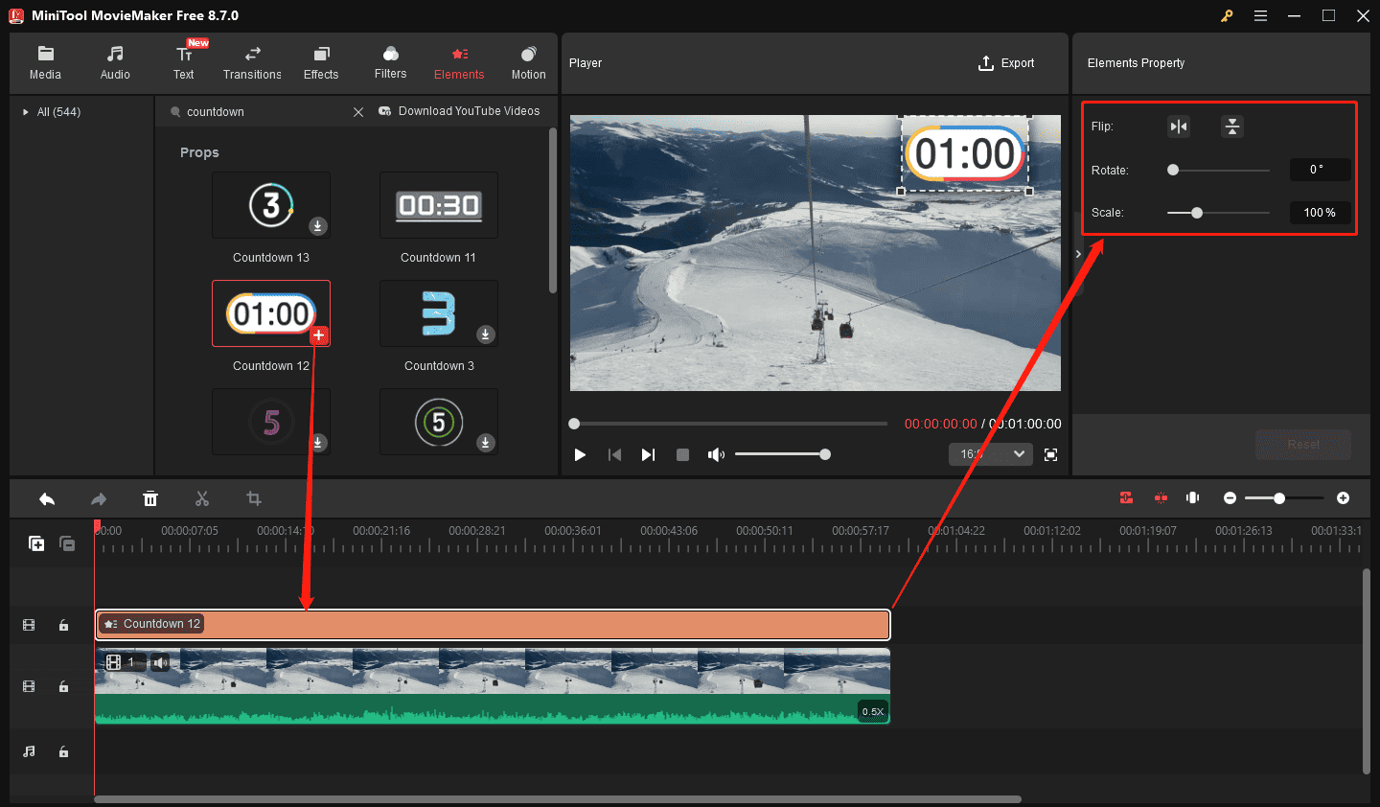Screen dimensions: 1380x807
Task: Open Download YouTube Videos
Action: [x=459, y=111]
